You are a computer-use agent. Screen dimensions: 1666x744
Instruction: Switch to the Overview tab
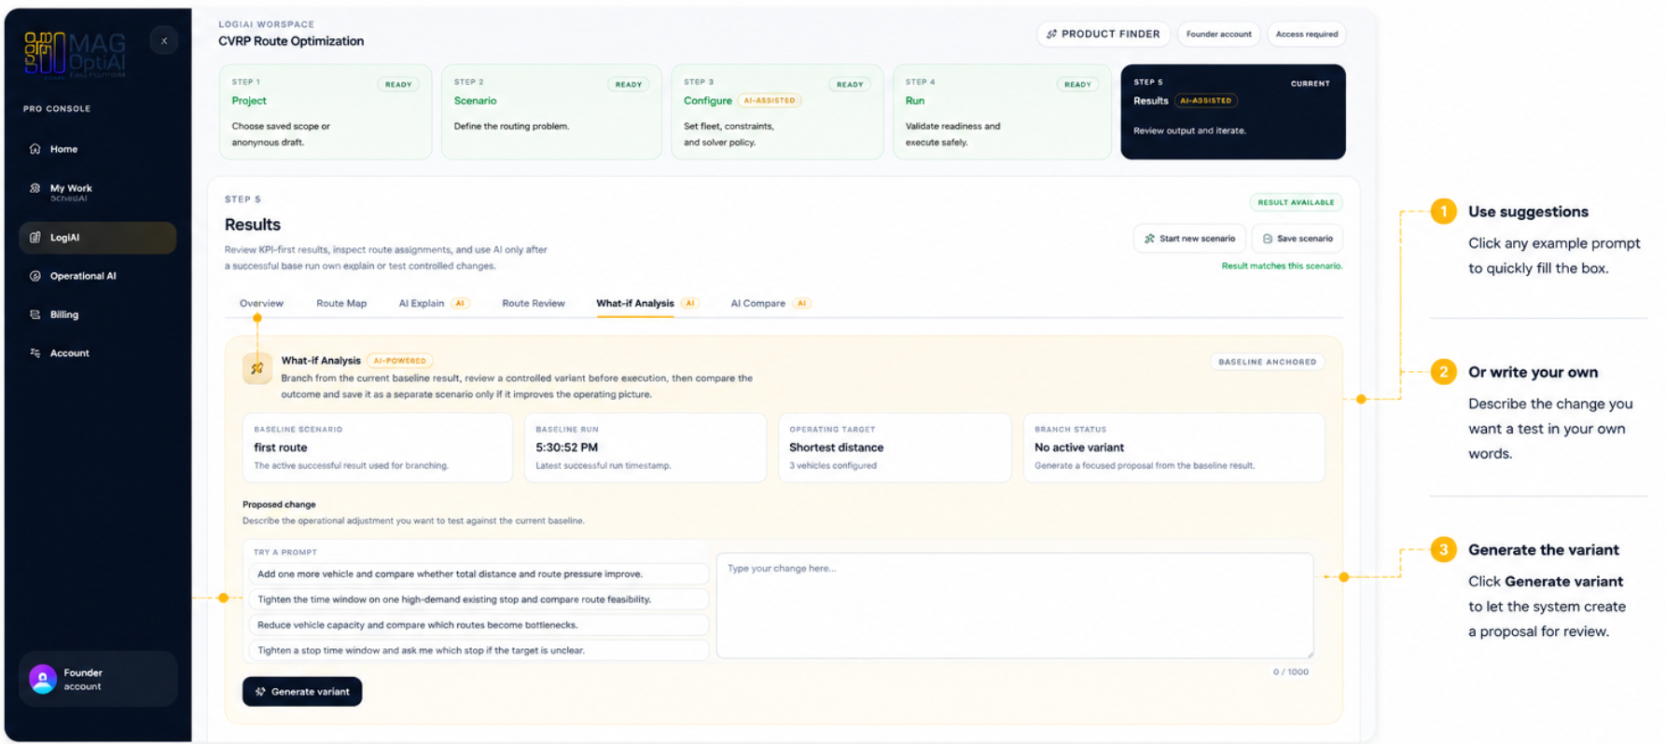tap(261, 304)
